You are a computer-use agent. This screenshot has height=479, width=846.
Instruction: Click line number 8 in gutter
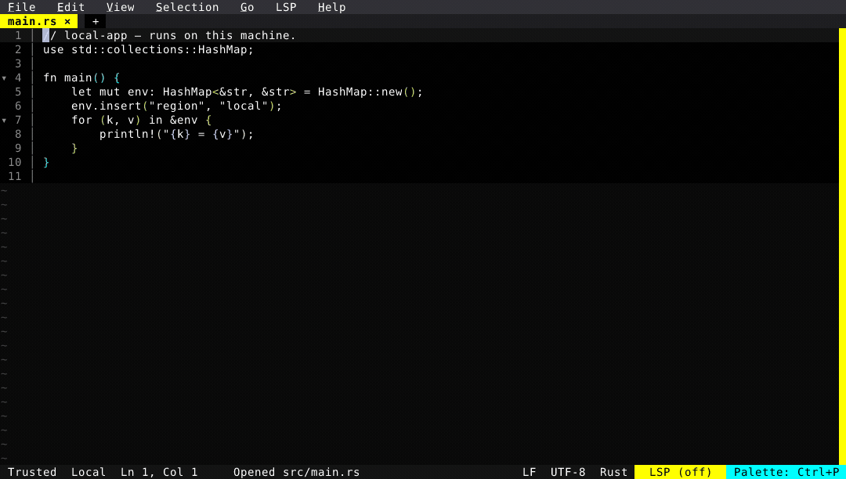(18, 134)
